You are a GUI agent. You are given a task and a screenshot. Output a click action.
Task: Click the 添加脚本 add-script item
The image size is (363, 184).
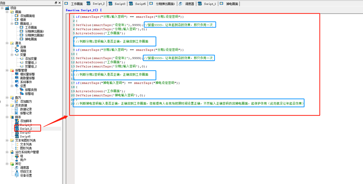(26, 121)
